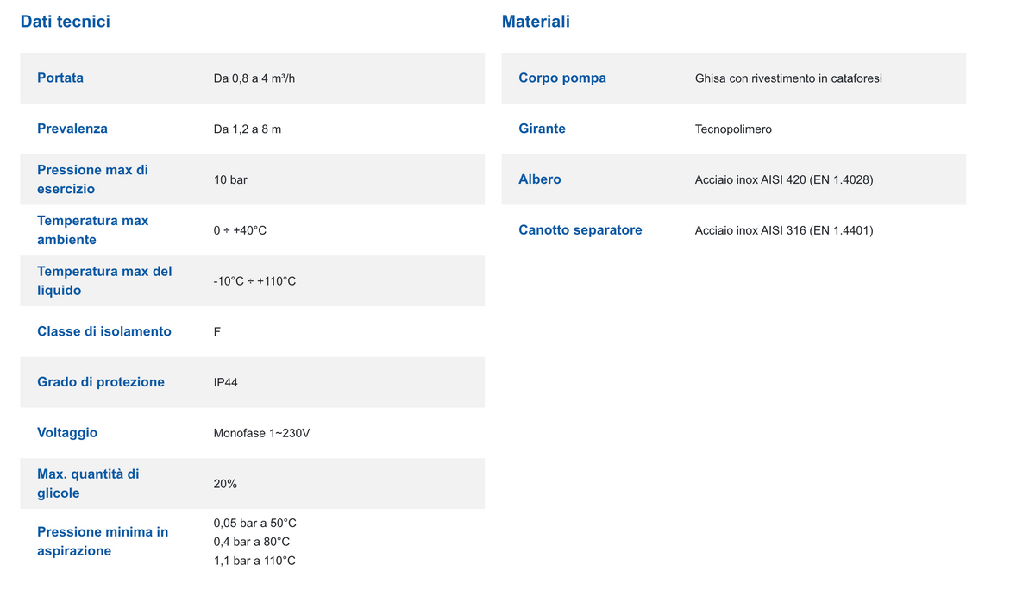
Task: Select the Tecnopolimero value text
Action: (733, 129)
